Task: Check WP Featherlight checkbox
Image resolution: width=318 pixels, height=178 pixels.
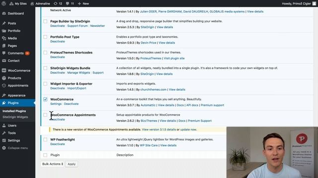Action: click(x=45, y=139)
